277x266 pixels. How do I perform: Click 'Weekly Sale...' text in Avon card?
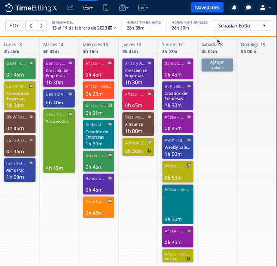click(x=177, y=147)
